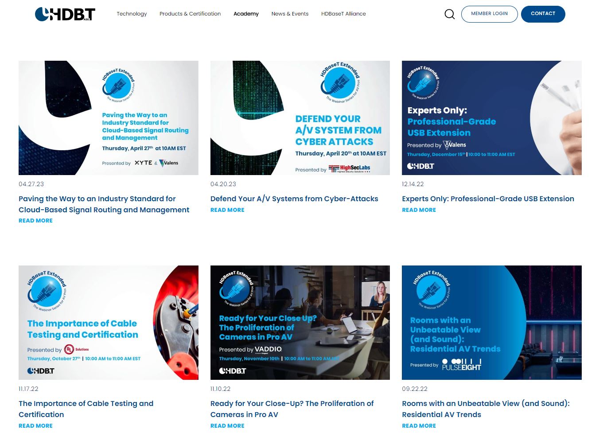
Task: Click Defend Your A/V Systems title link
Action: pos(294,199)
